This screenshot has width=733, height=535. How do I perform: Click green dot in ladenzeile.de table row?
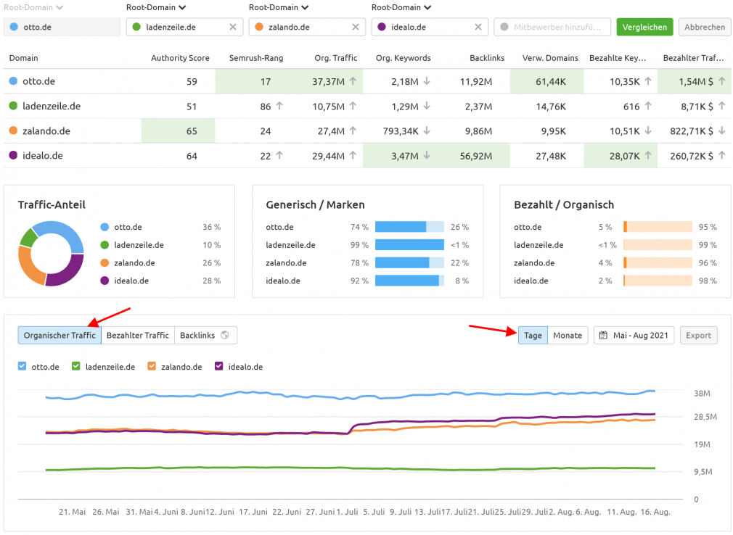tap(14, 106)
